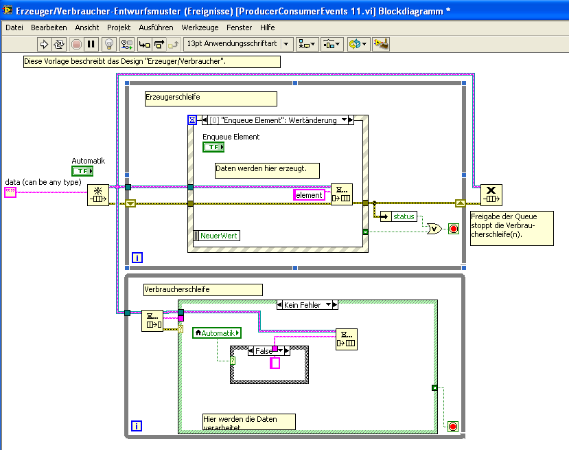The height and width of the screenshot is (450, 569).
Task: Open the 13pt Anwendungsschriftart font dropdown
Action: click(238, 44)
